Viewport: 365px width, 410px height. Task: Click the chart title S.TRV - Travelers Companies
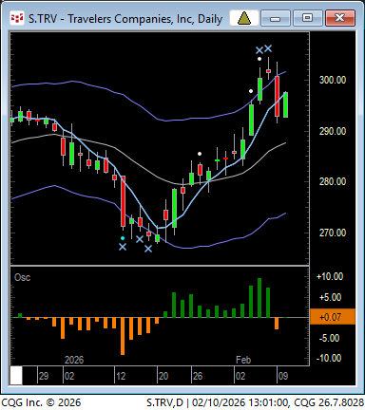click(125, 19)
